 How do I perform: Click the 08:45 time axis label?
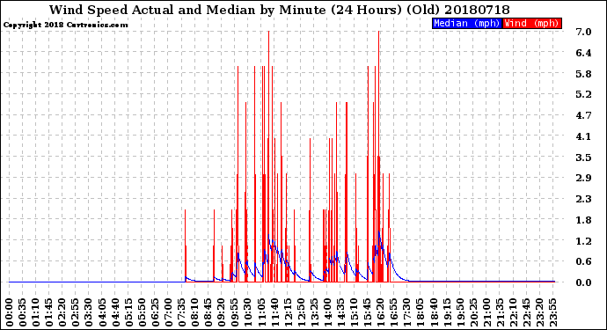[x=208, y=312]
